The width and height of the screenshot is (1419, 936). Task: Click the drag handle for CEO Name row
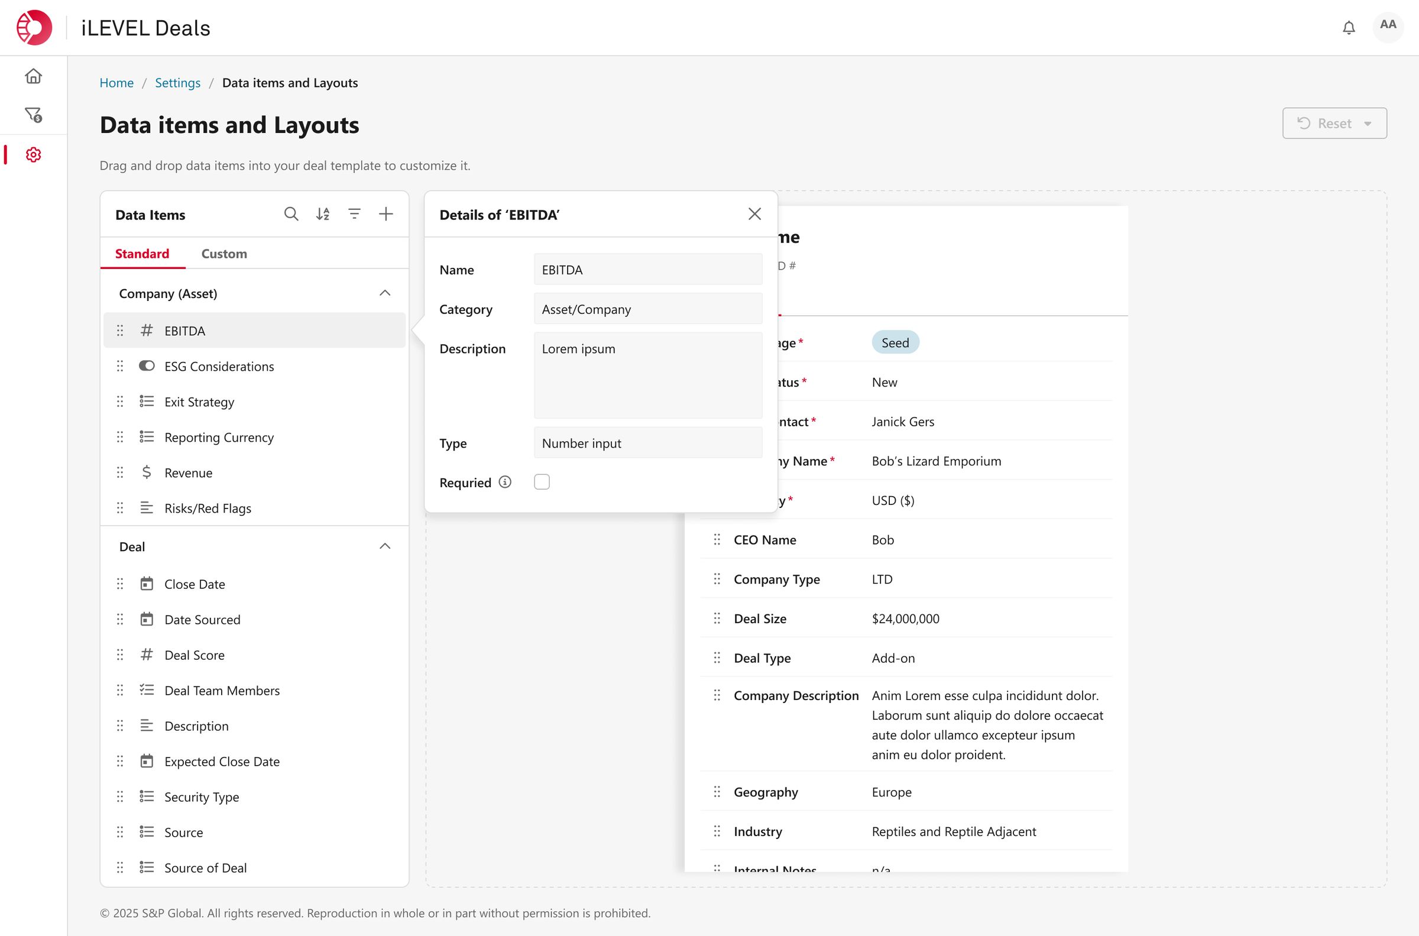click(717, 540)
